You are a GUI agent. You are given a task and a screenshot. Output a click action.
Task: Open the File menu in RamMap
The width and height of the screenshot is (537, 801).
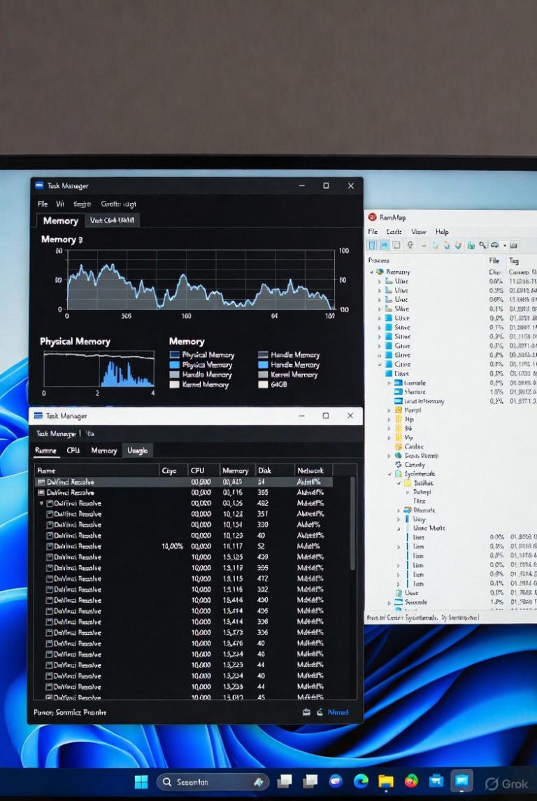click(x=373, y=232)
